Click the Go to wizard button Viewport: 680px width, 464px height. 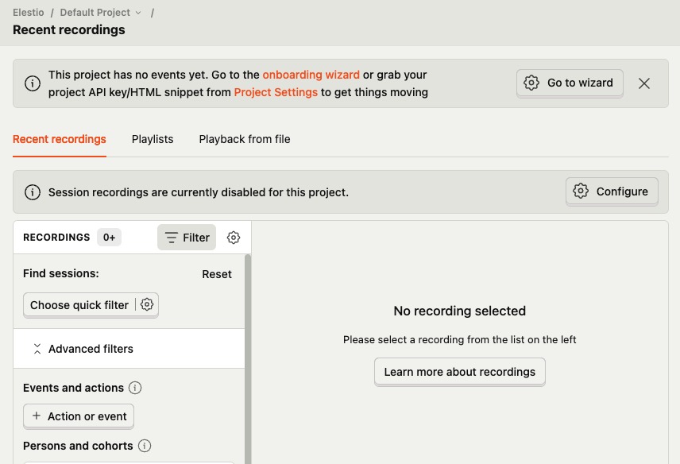pyautogui.click(x=570, y=83)
